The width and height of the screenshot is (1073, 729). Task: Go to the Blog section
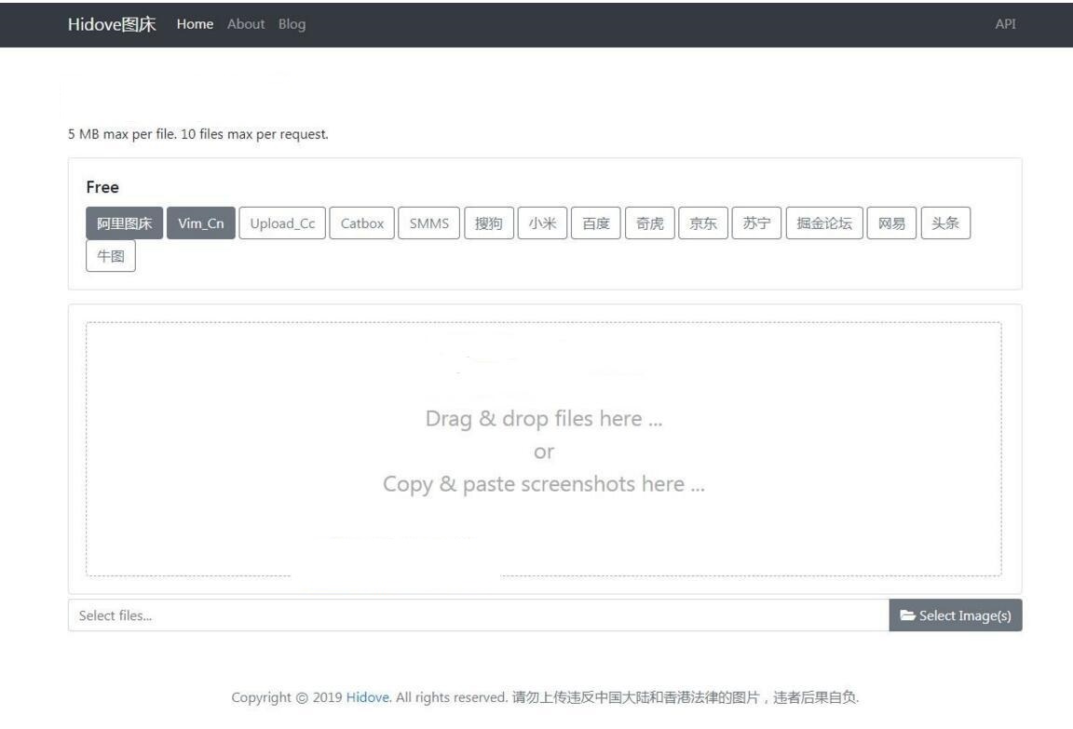292,24
